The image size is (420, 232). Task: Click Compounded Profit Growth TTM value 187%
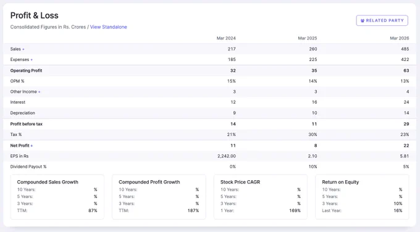[x=193, y=210]
